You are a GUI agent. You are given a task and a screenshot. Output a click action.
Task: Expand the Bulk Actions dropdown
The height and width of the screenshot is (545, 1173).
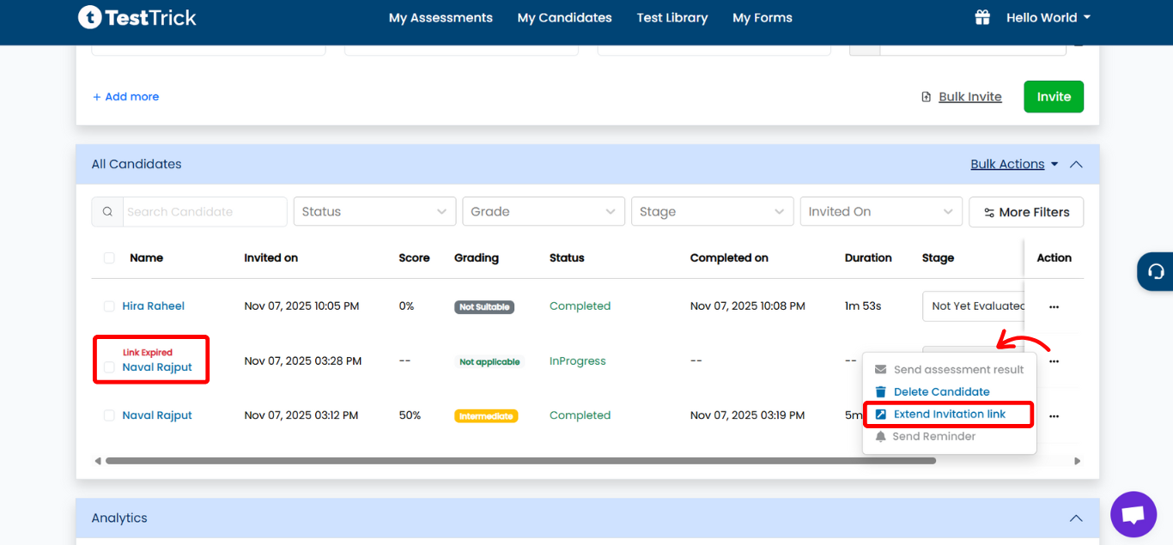(1014, 164)
